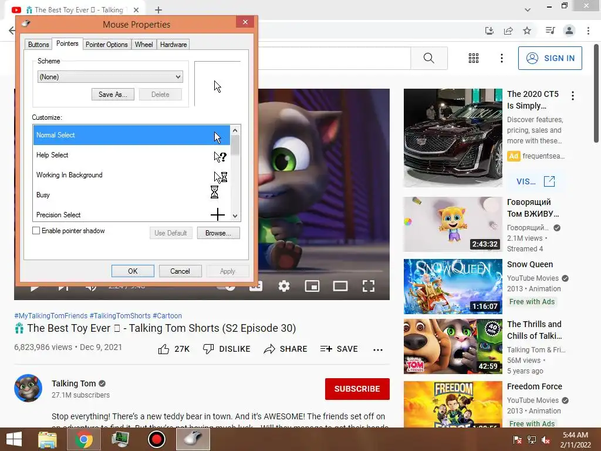Open Chrome profile avatar
Viewport: 601px width, 451px height.
[x=569, y=31]
